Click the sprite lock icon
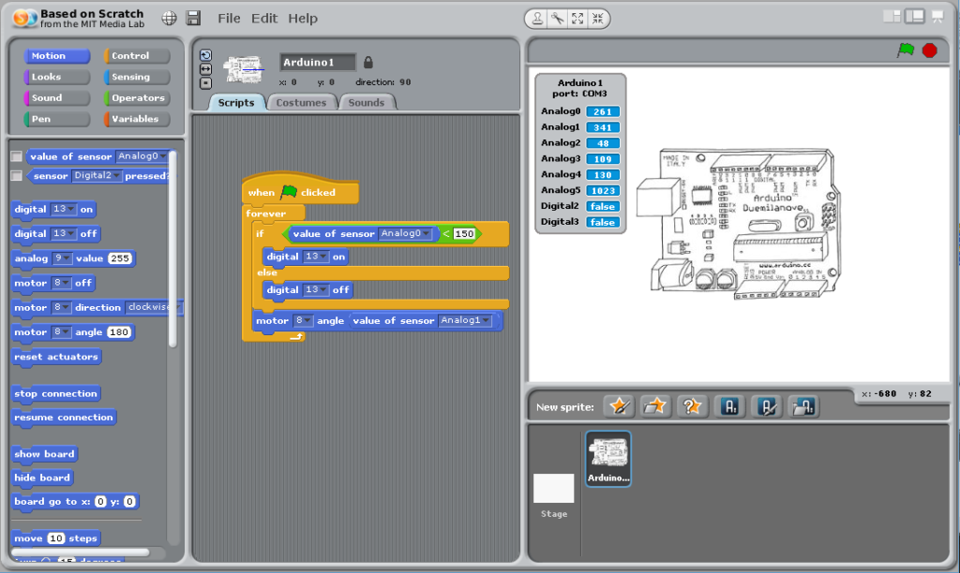The height and width of the screenshot is (573, 960). coord(367,63)
